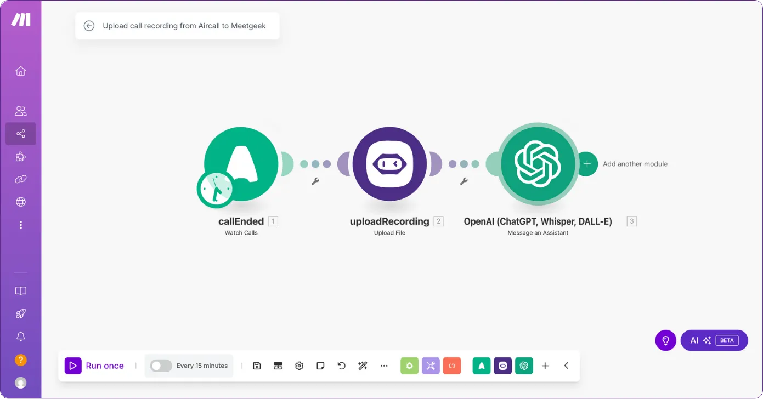This screenshot has height=399, width=763.
Task: Open scenario settings gear icon
Action: (x=299, y=366)
